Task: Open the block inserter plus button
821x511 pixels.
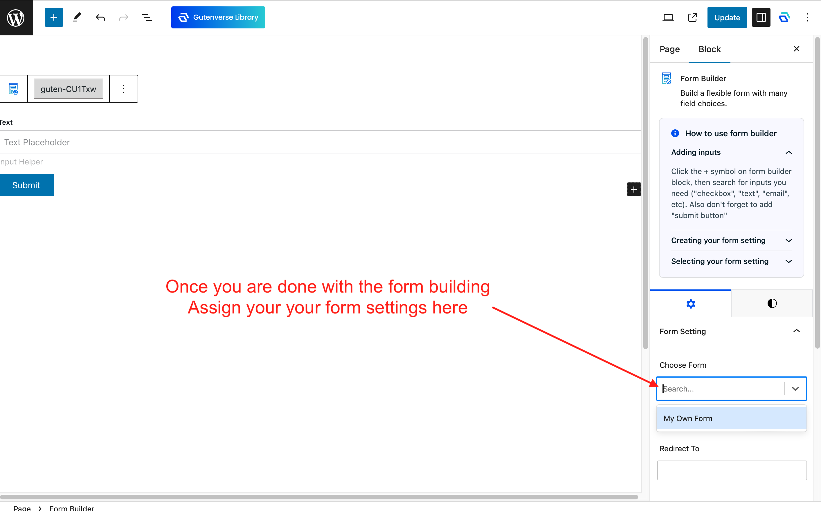Action: coord(54,18)
